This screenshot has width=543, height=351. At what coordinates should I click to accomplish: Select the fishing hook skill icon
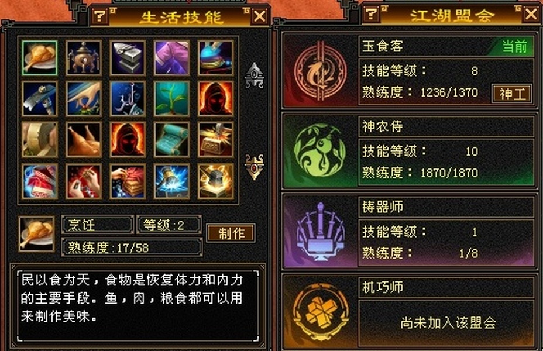pos(128,99)
